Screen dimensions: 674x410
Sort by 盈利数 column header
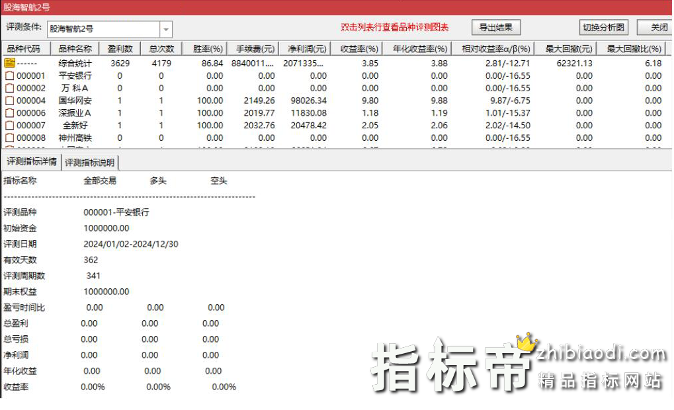coord(120,48)
